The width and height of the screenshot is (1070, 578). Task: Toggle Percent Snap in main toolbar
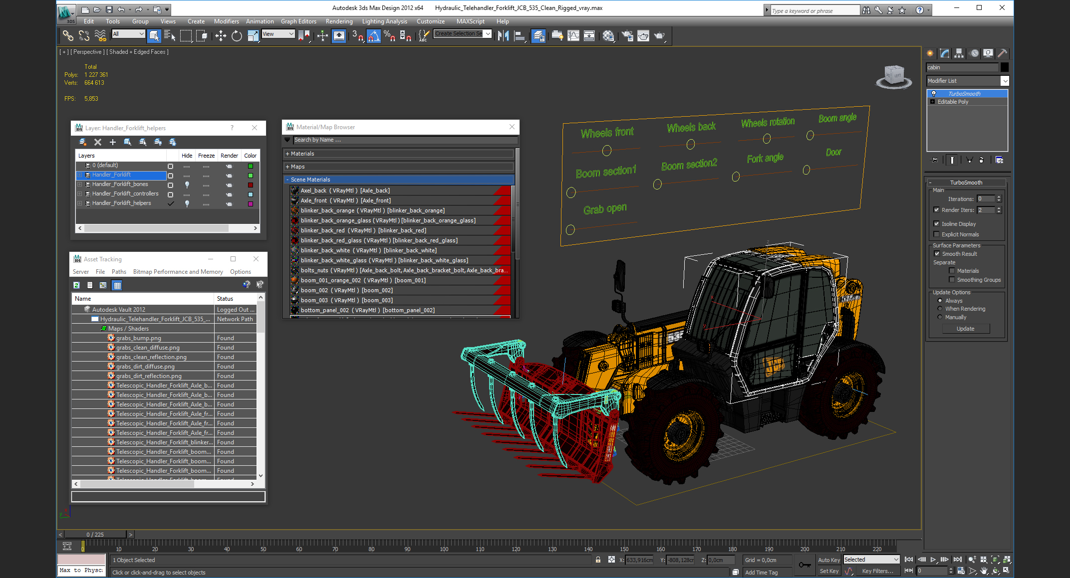point(390,35)
